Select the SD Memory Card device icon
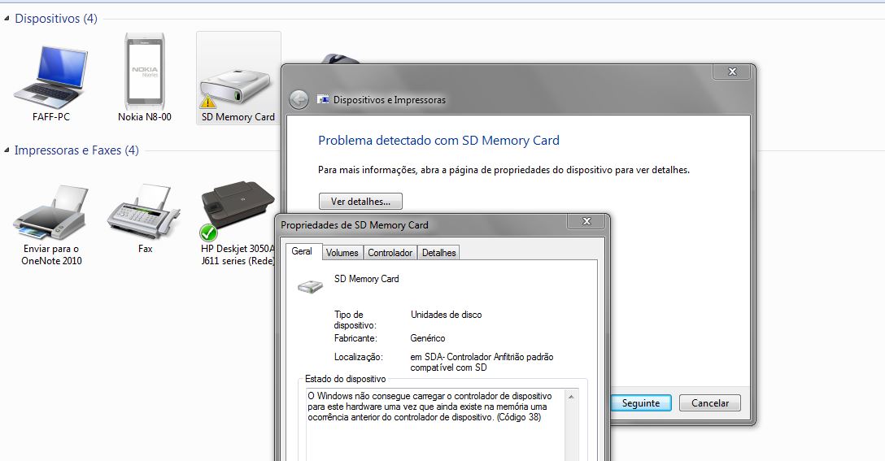 tap(235, 86)
